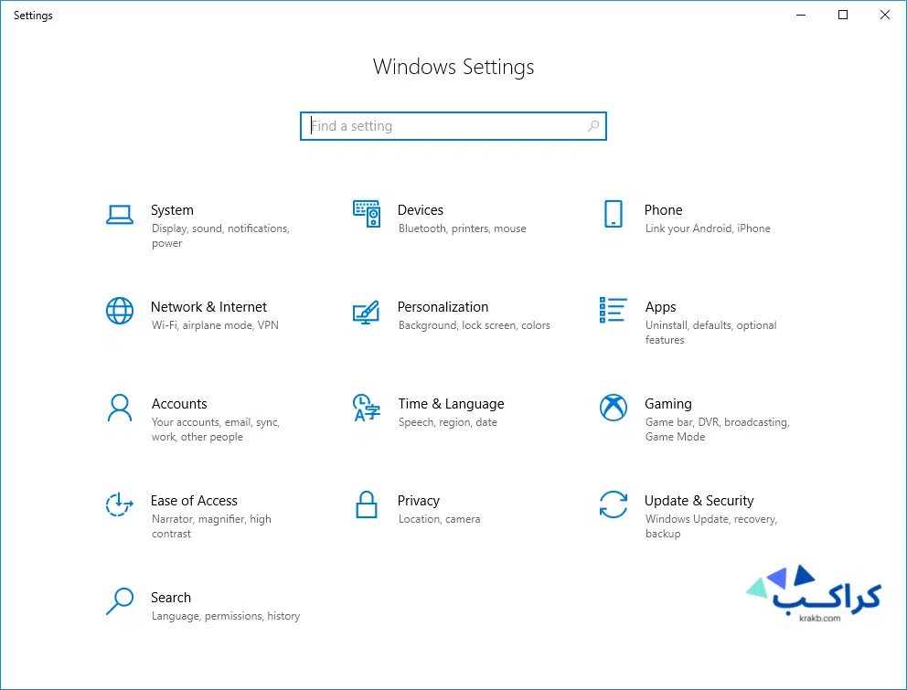The image size is (907, 690).
Task: Click the Time & Language clock icon
Action: [x=366, y=409]
